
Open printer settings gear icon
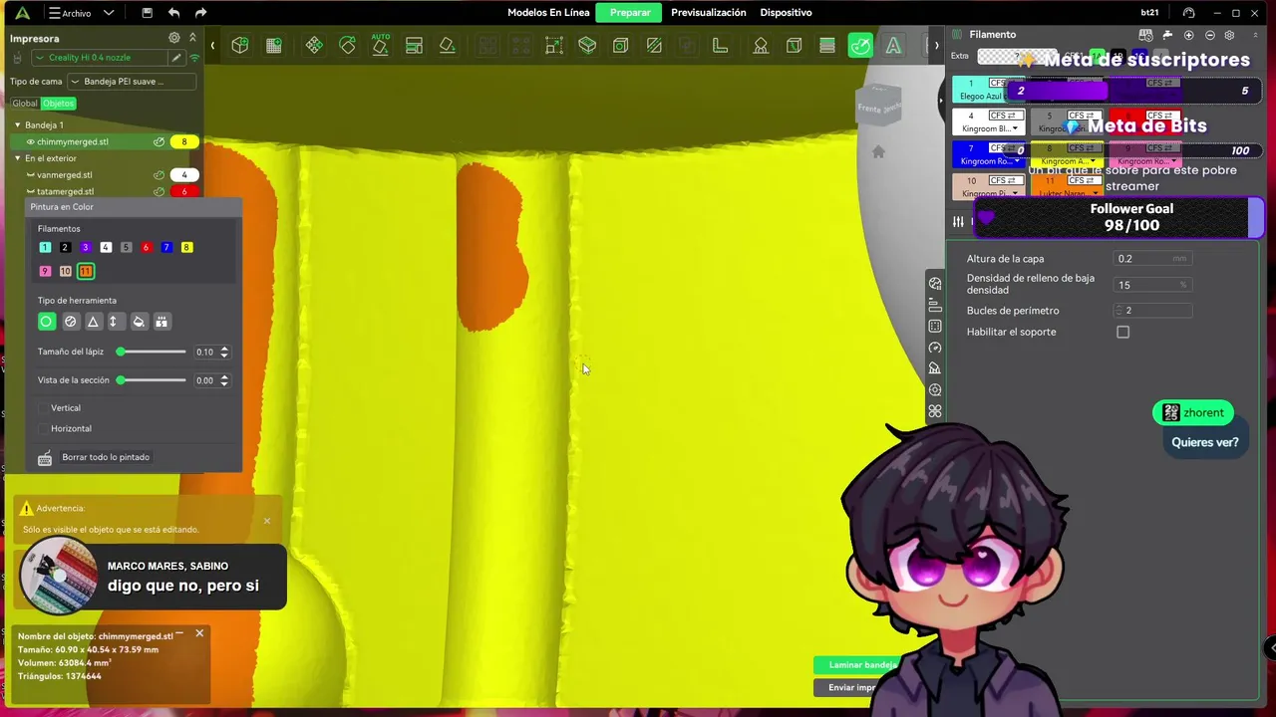[x=174, y=38]
